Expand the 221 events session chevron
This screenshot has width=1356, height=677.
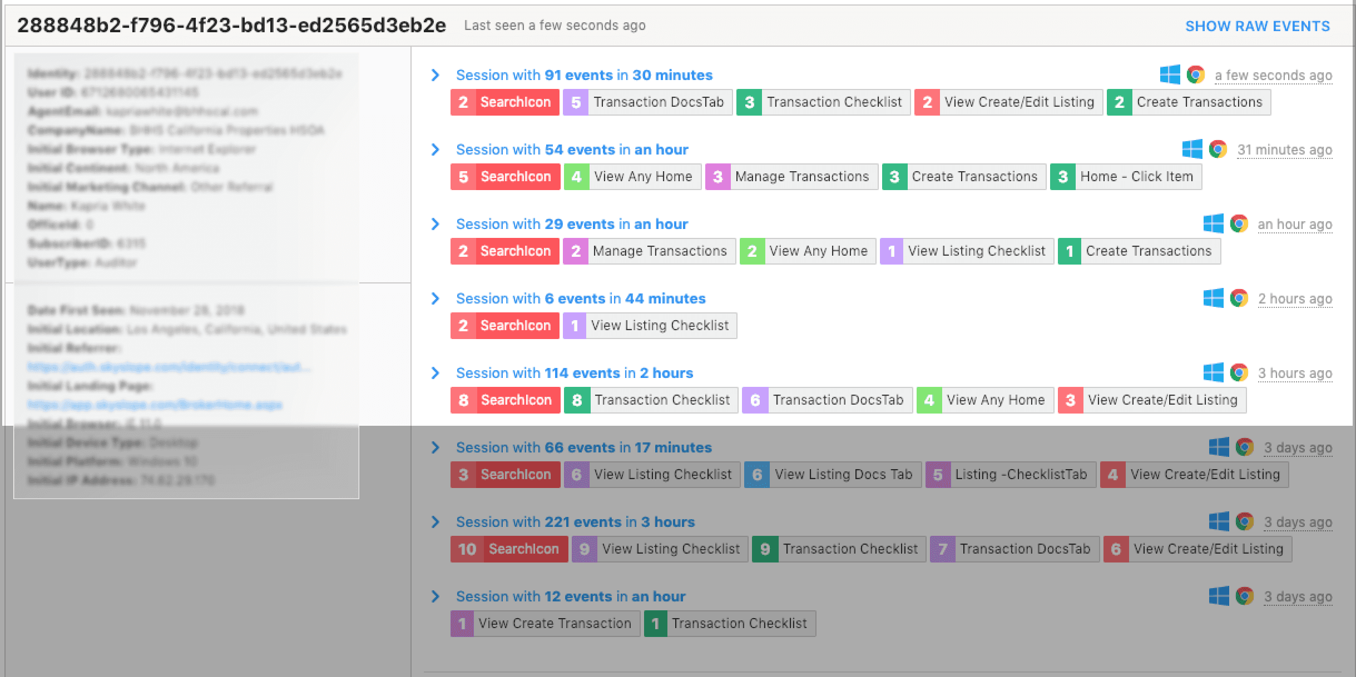click(435, 522)
